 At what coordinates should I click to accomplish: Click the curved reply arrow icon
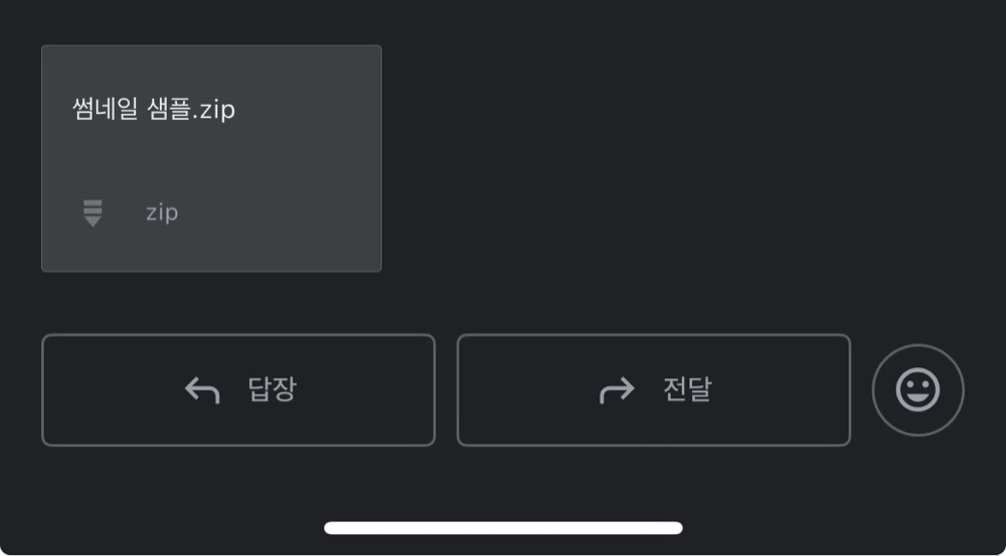pyautogui.click(x=202, y=390)
